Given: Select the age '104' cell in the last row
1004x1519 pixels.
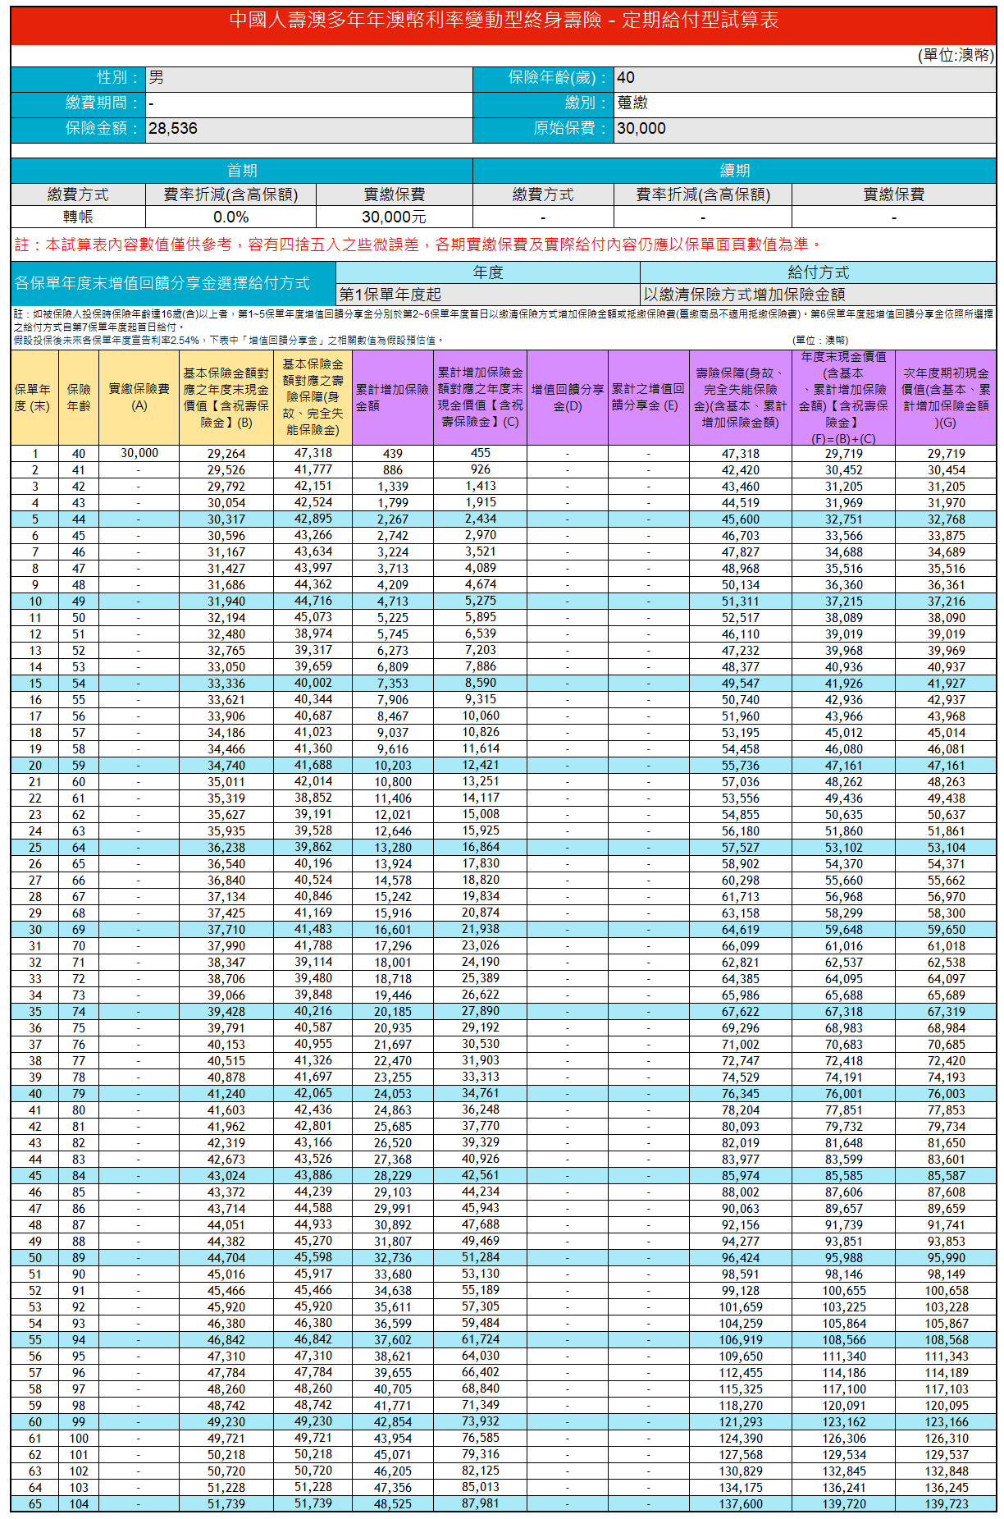Looking at the screenshot, I should pyautogui.click(x=79, y=1504).
